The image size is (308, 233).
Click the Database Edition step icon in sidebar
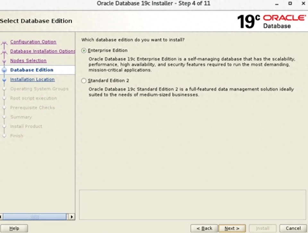pos(5,70)
